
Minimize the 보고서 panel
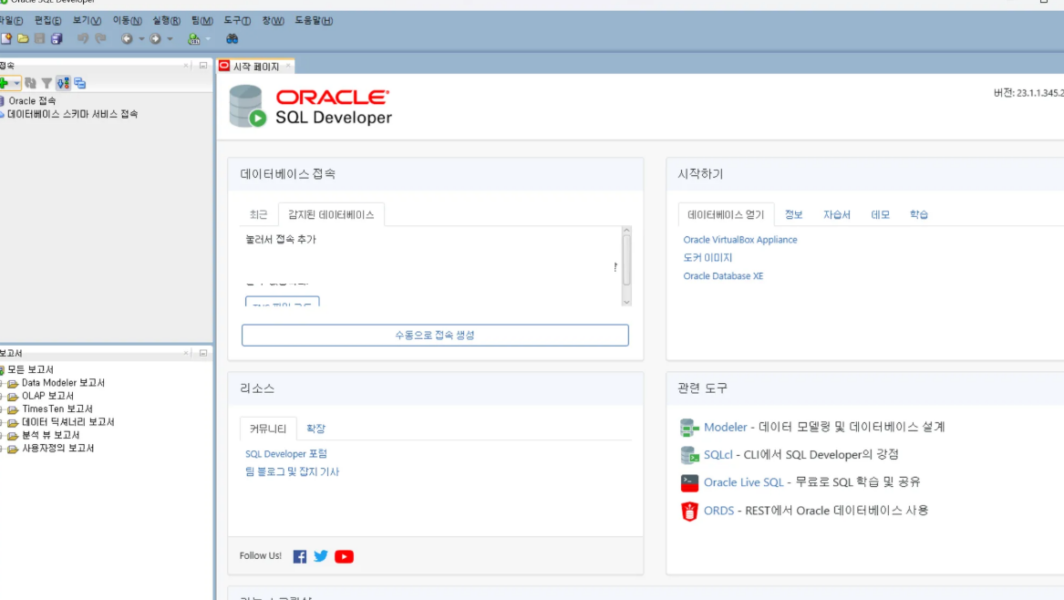[x=203, y=353]
